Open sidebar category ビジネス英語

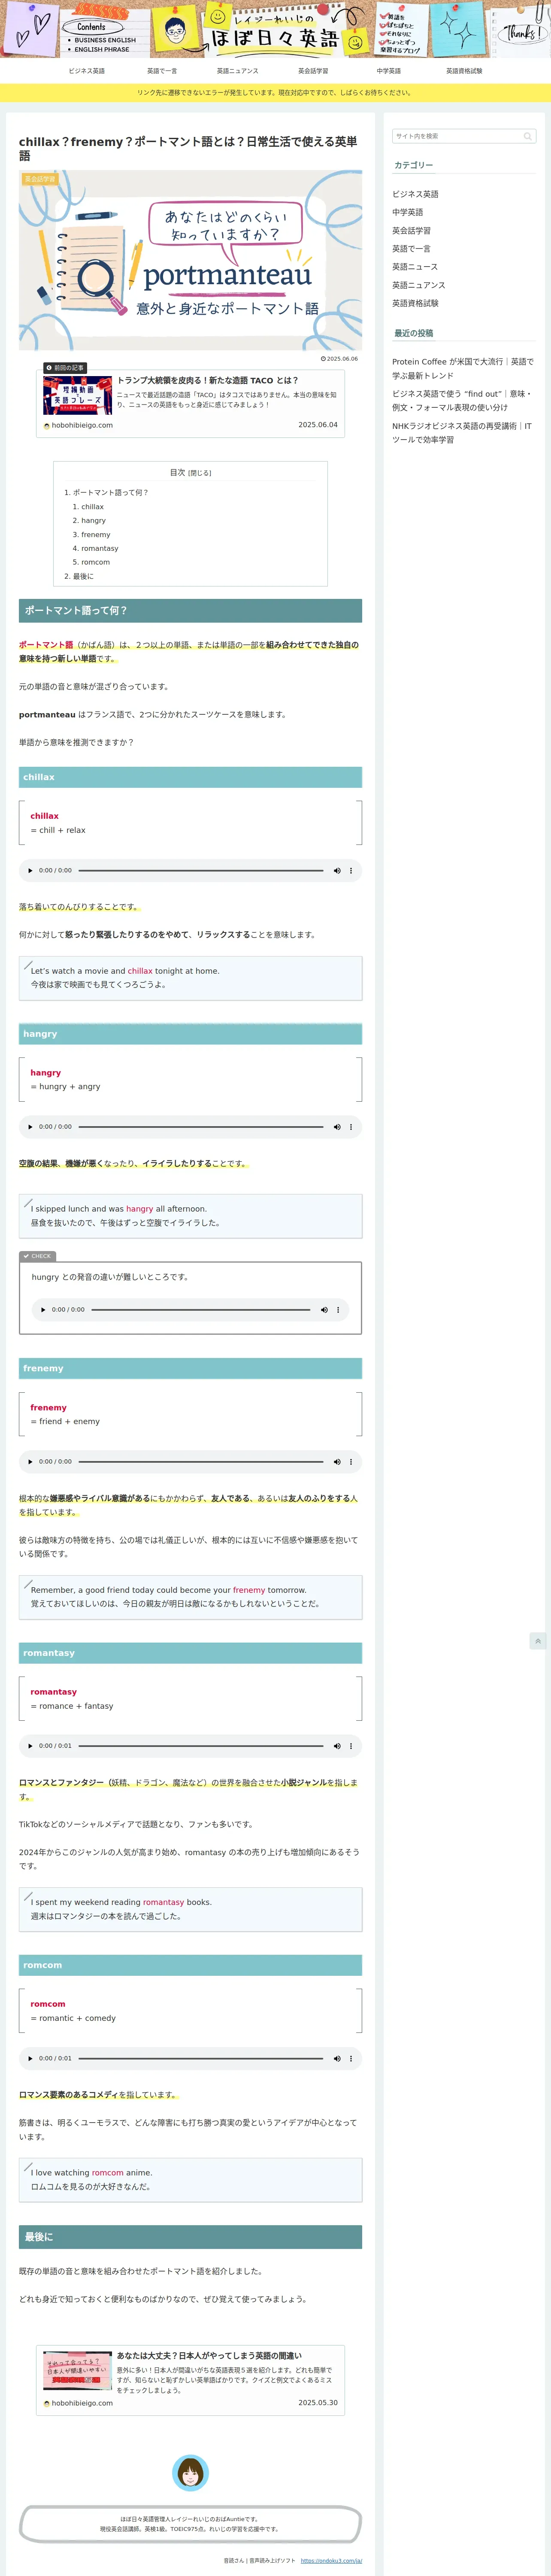[415, 194]
